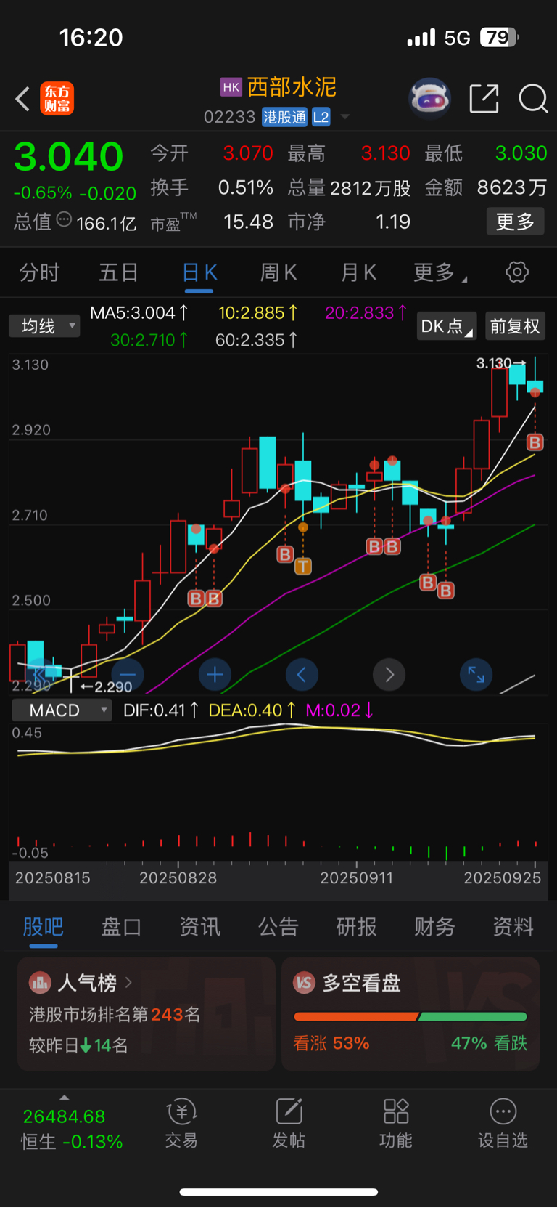Expand the 恒生 index bar arrow

pyautogui.click(x=65, y=1098)
